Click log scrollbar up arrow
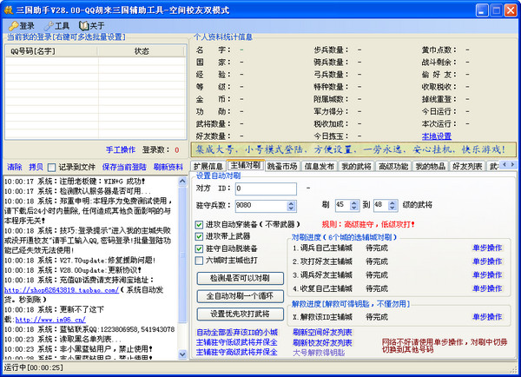 pyautogui.click(x=182, y=182)
